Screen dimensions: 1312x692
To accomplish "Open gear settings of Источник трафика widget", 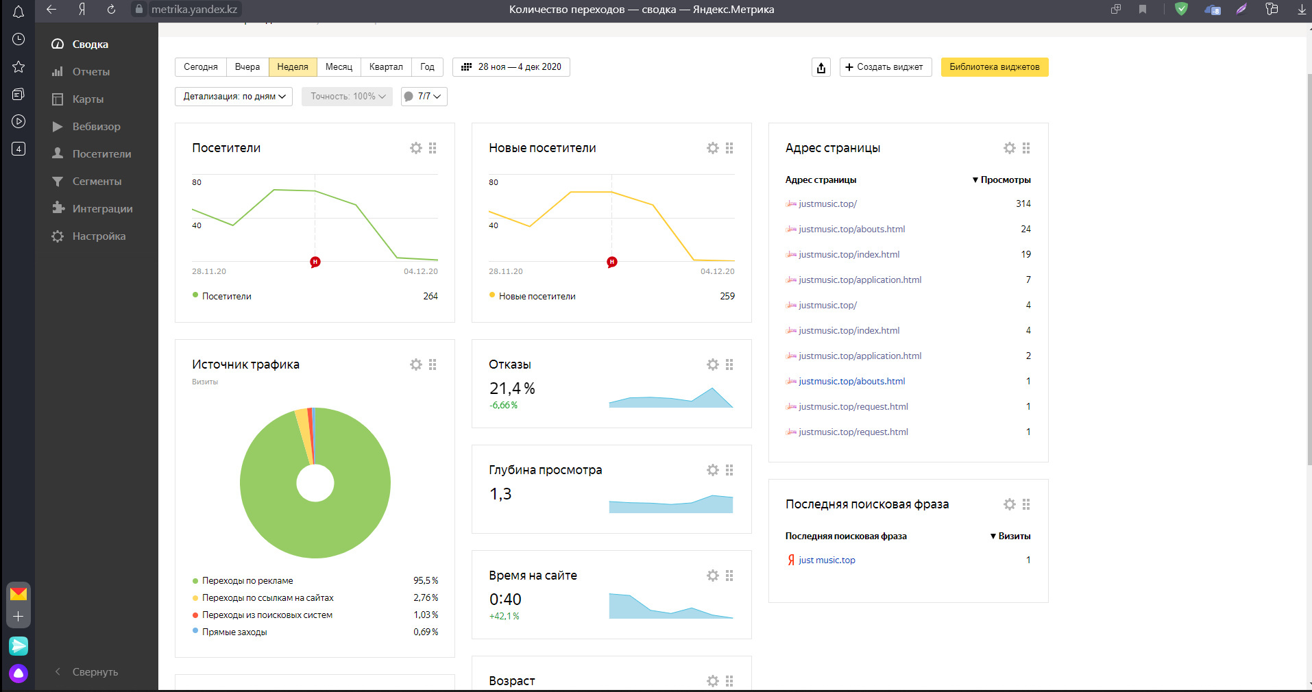I will point(416,364).
